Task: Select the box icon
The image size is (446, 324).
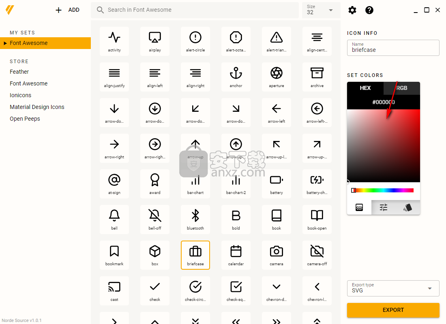Action: coord(155,255)
